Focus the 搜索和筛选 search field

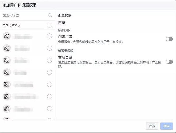(24, 15)
